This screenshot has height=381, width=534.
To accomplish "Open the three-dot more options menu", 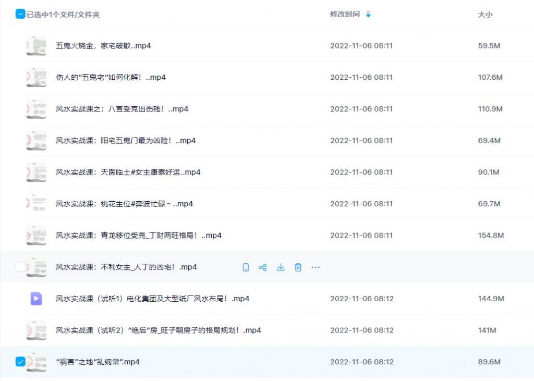I will click(315, 267).
